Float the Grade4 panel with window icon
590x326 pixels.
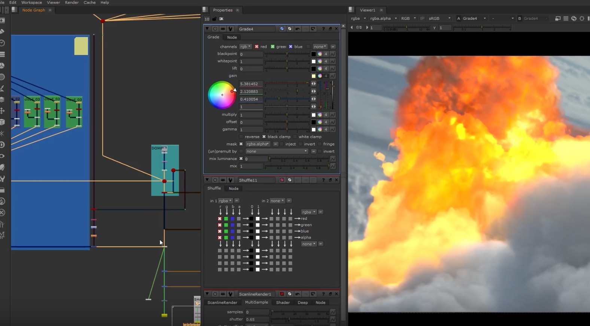[x=330, y=29]
